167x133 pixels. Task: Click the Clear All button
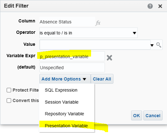[102, 79]
